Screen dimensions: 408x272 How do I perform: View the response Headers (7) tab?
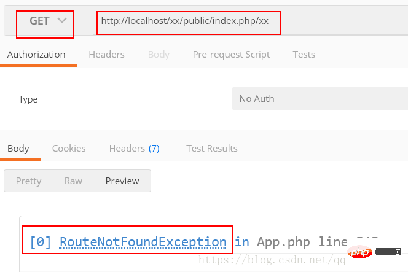(x=135, y=149)
